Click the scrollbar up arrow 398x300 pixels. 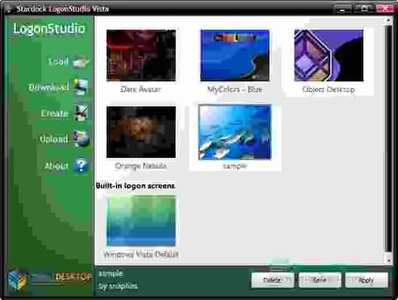tap(388, 21)
